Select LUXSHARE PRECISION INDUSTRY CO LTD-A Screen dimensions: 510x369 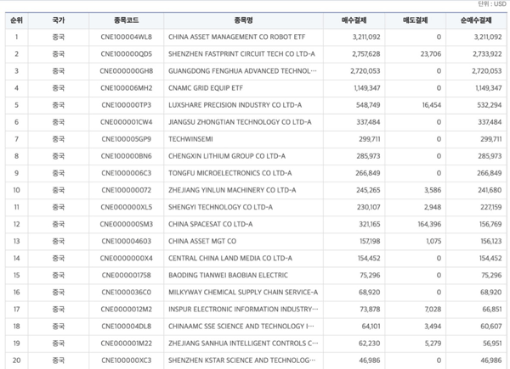click(x=235, y=105)
